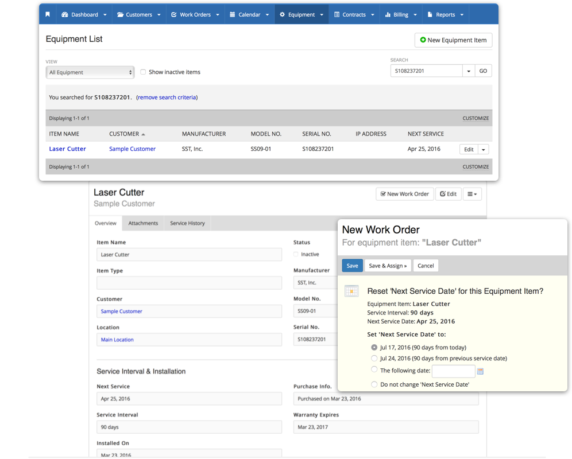This screenshot has height=459, width=572.
Task: Open the Dashboard menu item
Action: pos(84,14)
